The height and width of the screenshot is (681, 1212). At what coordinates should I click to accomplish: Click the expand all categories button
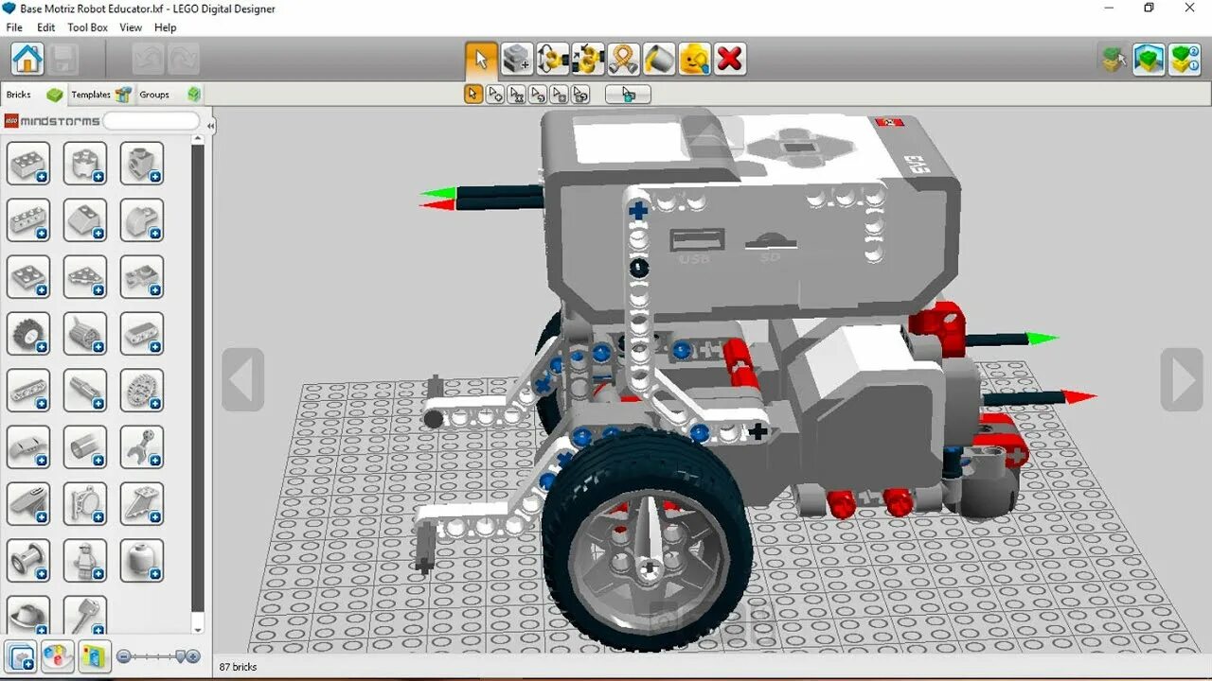coord(21,655)
